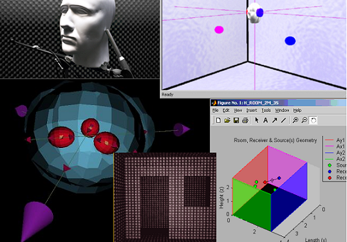Toggle the Rotate 3D tool
The image size is (347, 242).
(314, 120)
